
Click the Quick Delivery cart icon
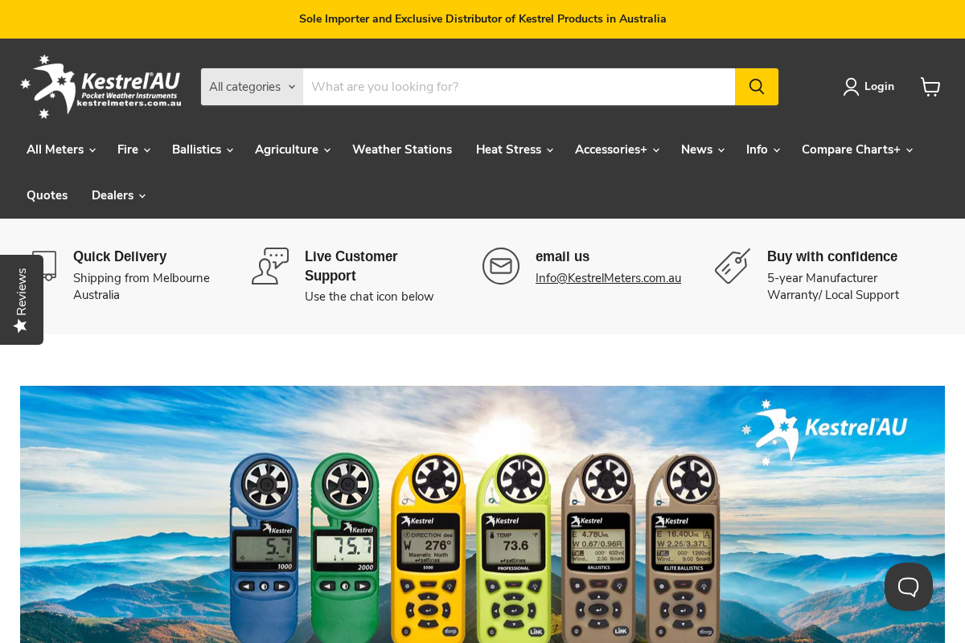pyautogui.click(x=43, y=265)
